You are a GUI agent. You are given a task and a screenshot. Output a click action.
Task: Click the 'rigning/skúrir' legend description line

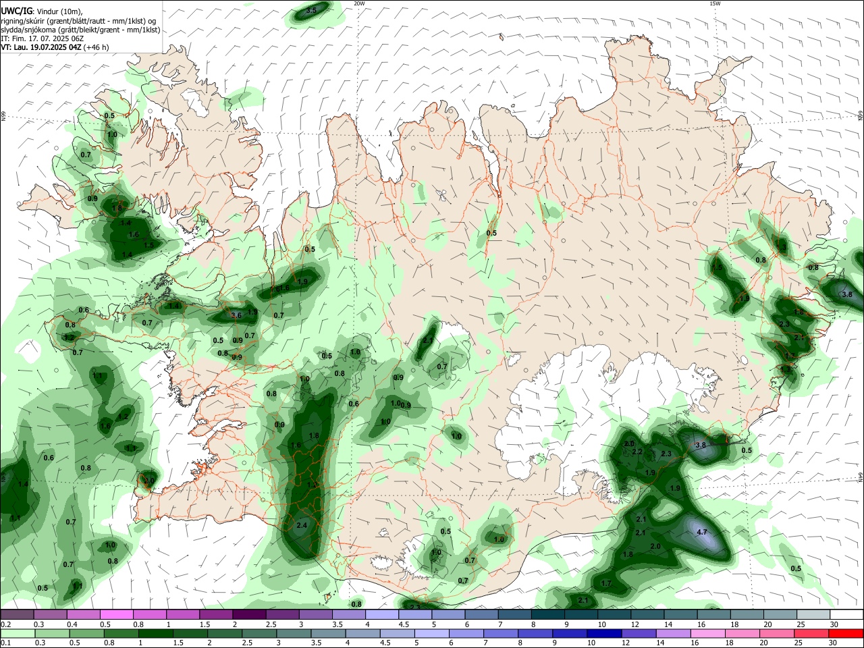click(78, 21)
